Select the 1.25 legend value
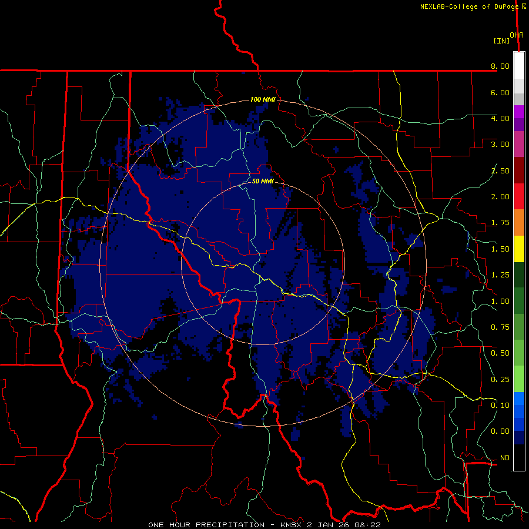529x529 pixels. pos(500,275)
